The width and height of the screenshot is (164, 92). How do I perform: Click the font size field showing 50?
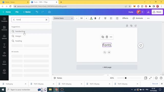point(81,18)
